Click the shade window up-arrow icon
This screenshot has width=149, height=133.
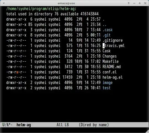[x=129, y=3]
